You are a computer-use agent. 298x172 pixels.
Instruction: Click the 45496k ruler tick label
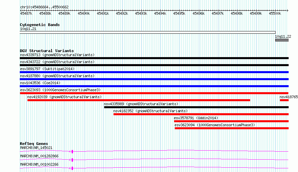(199, 13)
